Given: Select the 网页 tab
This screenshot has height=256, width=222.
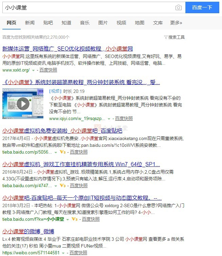Looking at the screenshot, I should point(12,23).
